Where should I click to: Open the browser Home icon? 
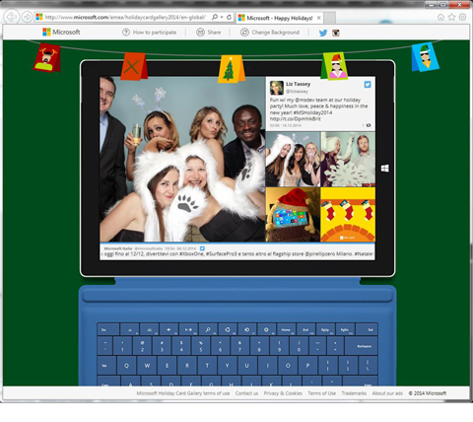coord(440,17)
